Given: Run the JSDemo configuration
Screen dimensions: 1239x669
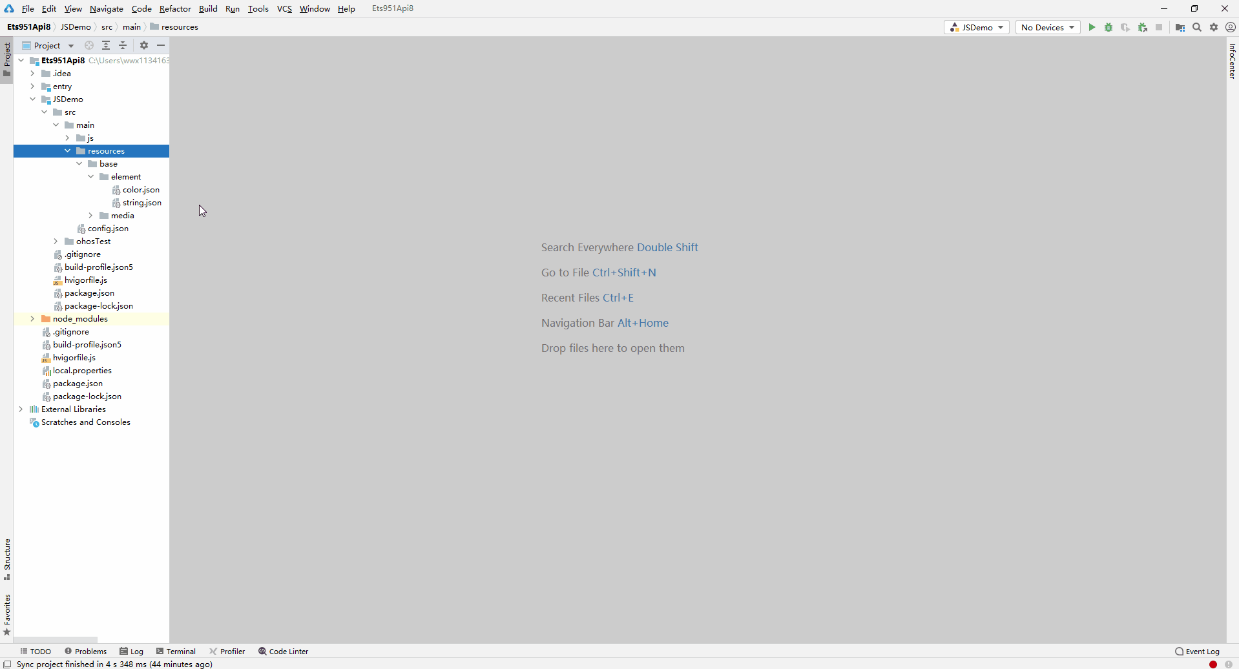Looking at the screenshot, I should pyautogui.click(x=1092, y=27).
